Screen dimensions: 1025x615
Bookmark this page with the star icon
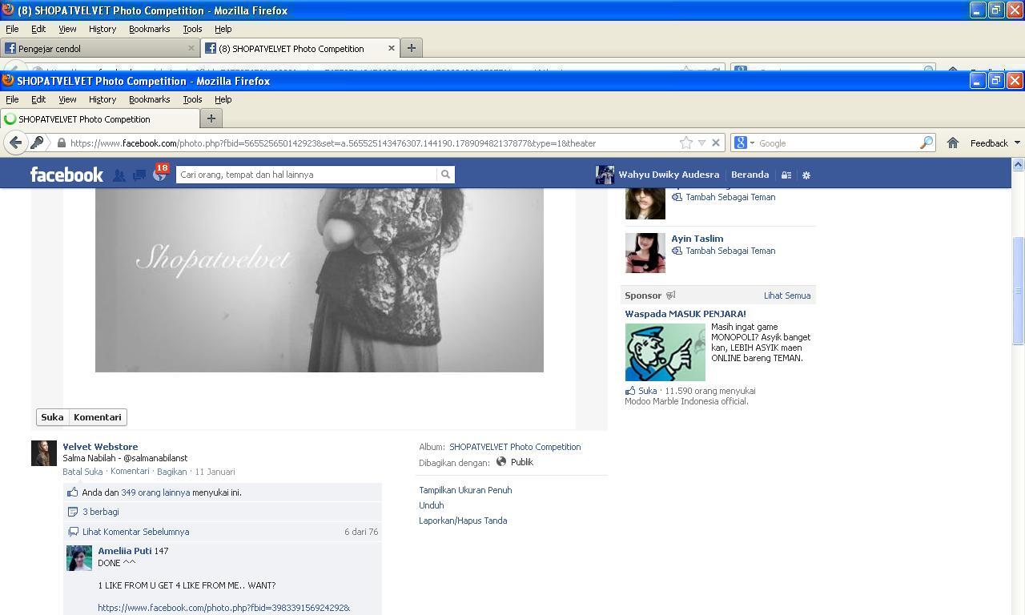pyautogui.click(x=686, y=143)
